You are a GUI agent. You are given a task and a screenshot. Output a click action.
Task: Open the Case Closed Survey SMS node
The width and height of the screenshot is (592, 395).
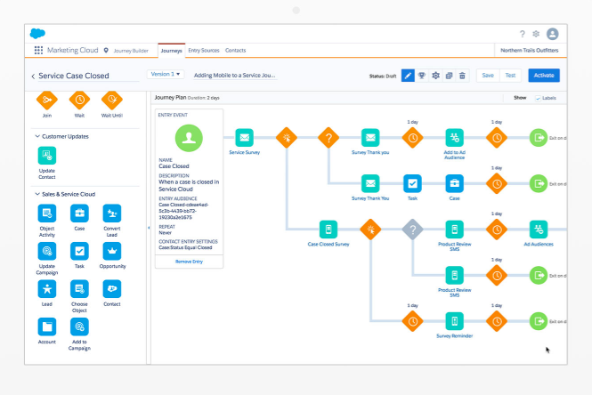click(x=328, y=230)
